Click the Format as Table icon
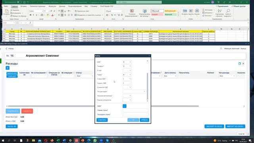The image size is (254, 143). tap(144, 11)
